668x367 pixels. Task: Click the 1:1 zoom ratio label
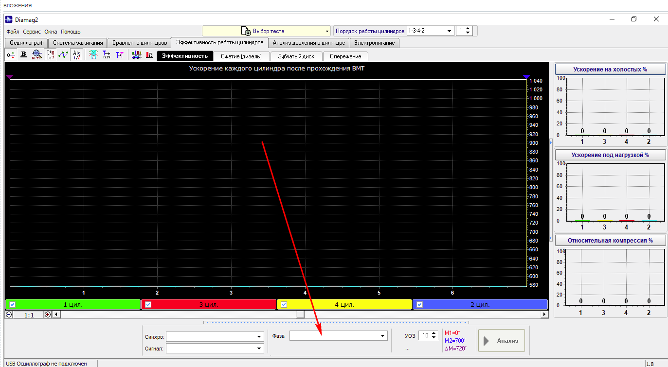pos(29,315)
